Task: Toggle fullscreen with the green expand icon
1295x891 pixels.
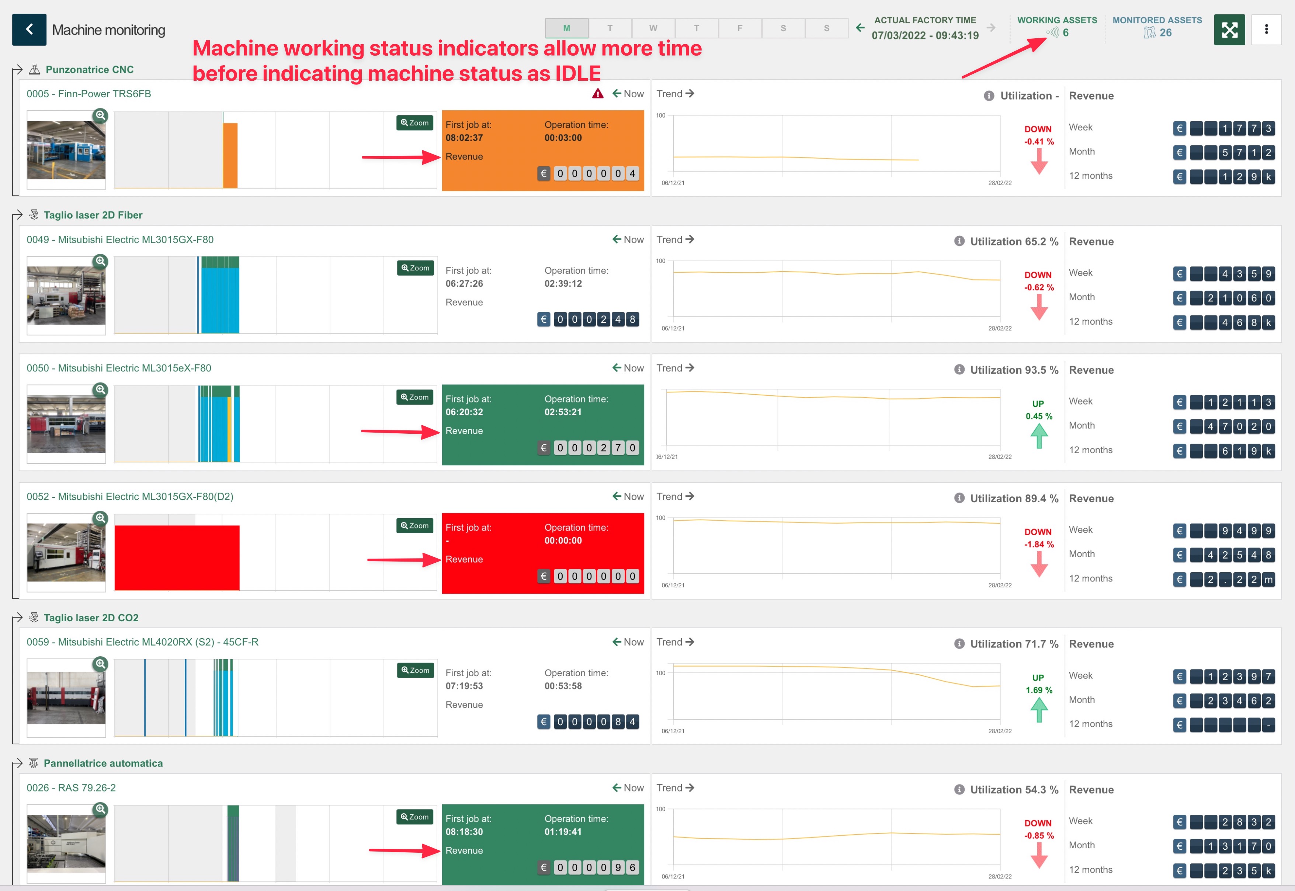Action: point(1229,29)
